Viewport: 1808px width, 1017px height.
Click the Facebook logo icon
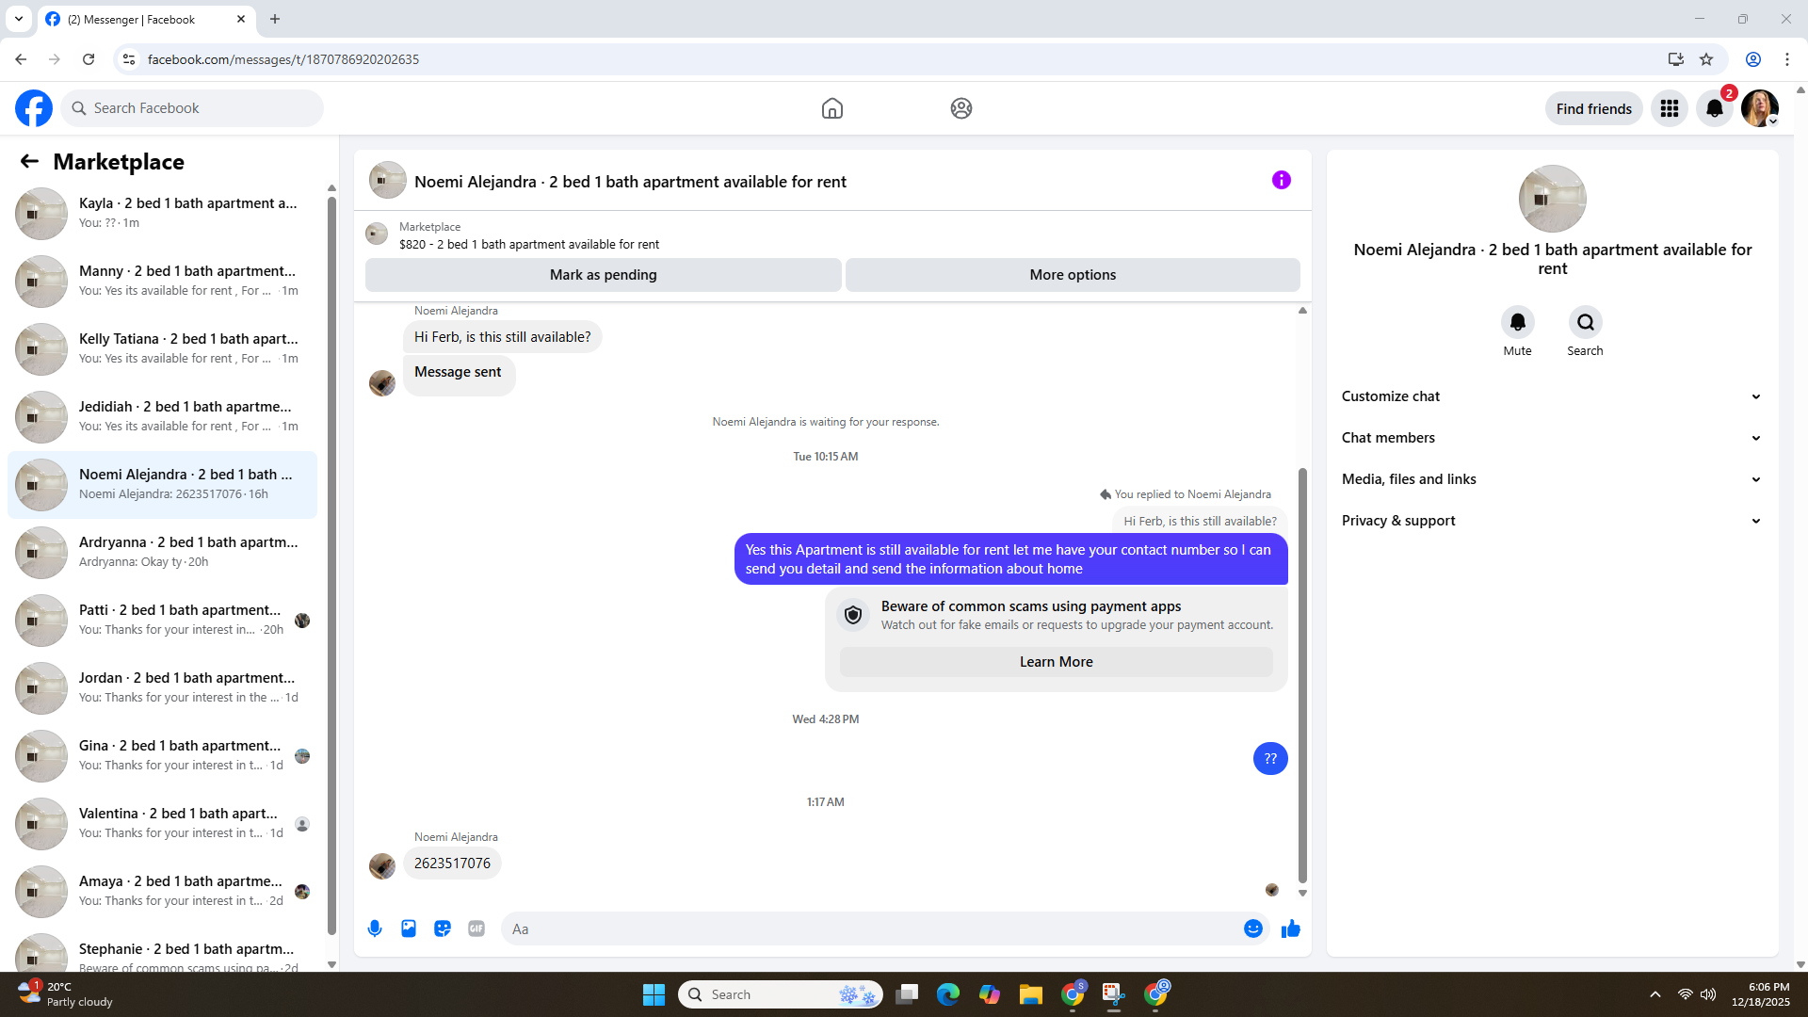click(x=34, y=108)
